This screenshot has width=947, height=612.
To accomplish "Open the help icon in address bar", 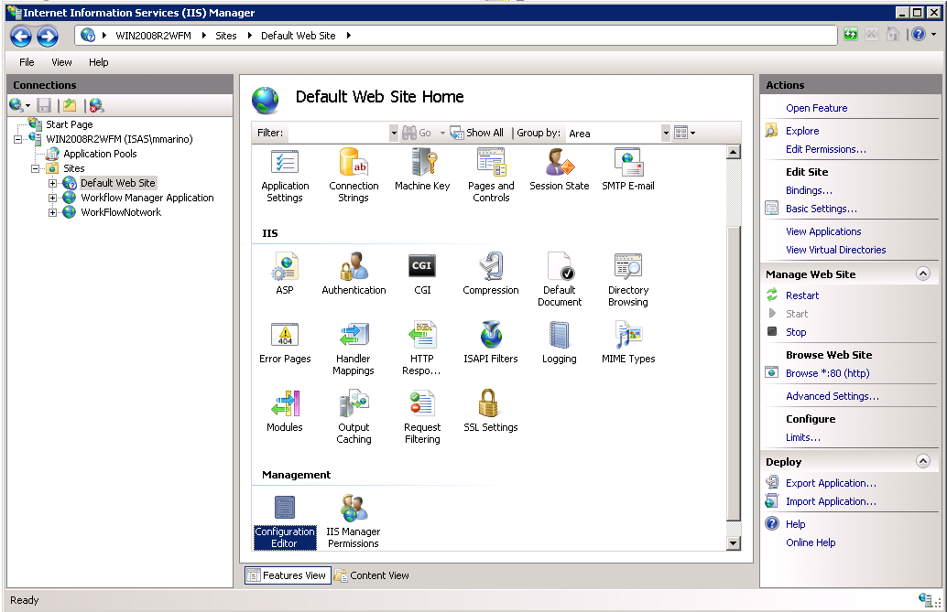I will (918, 35).
